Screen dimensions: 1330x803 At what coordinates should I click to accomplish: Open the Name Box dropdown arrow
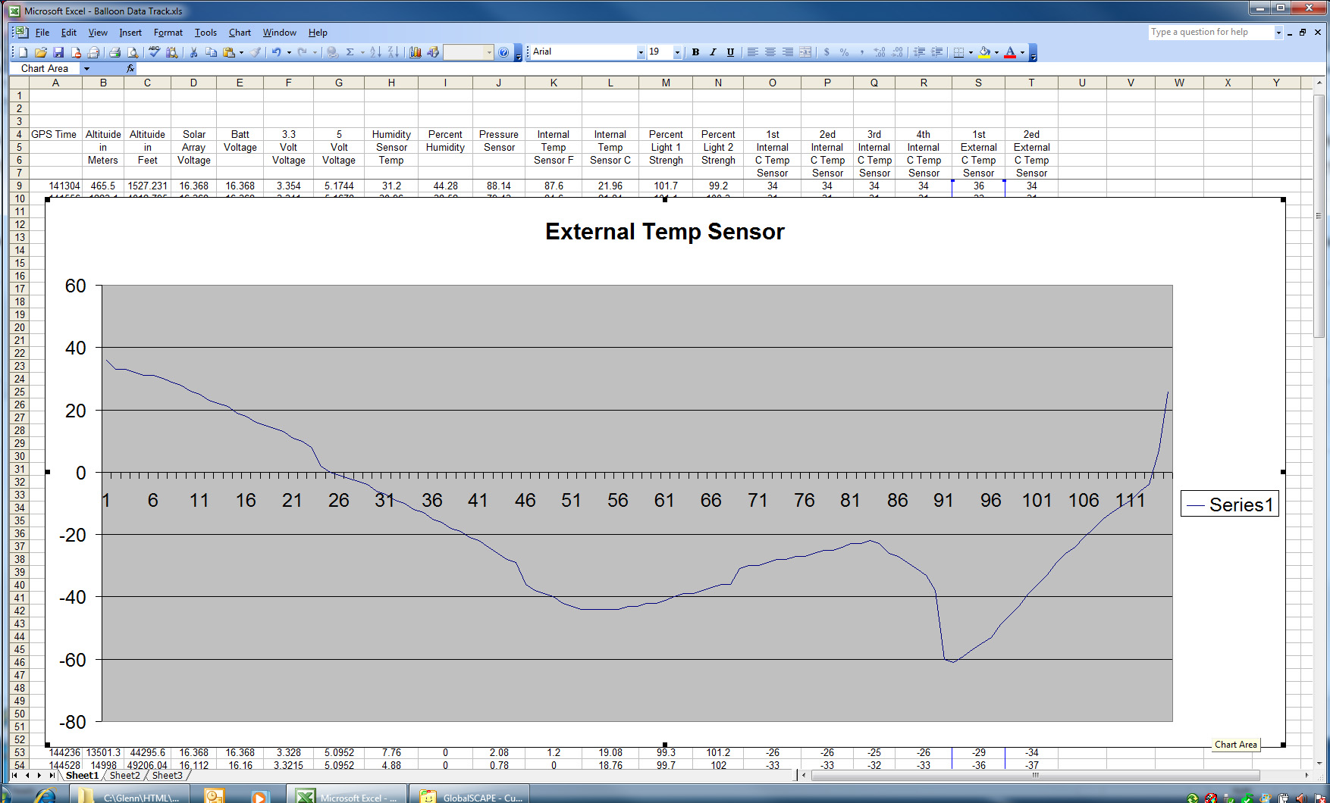pyautogui.click(x=86, y=68)
